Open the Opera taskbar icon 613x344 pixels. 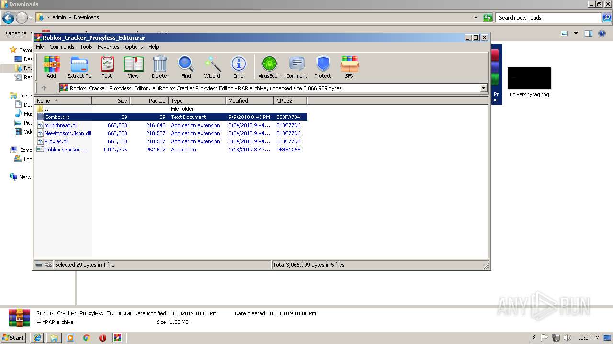point(102,338)
